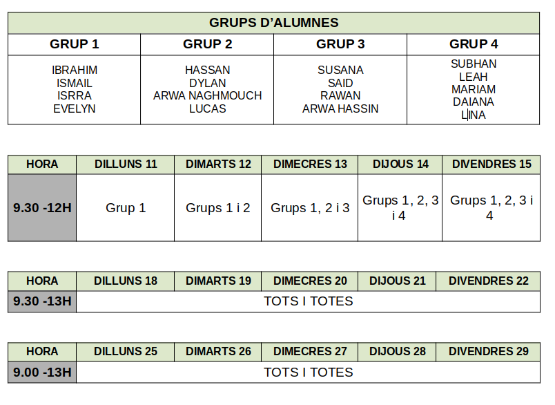This screenshot has height=405, width=555.
Task: Click the GRUPS D'ALUMNES table title
Action: point(274,23)
